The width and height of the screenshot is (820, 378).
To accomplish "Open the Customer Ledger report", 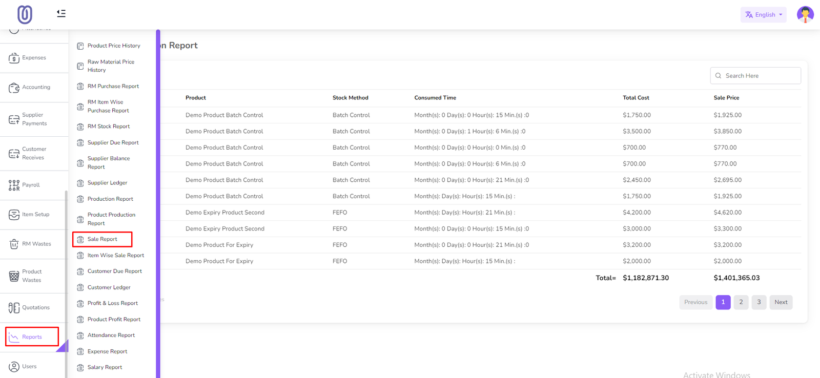I will (109, 287).
